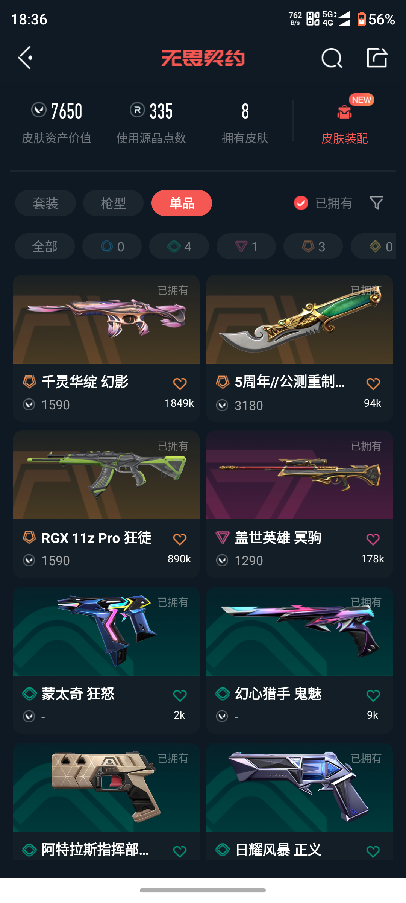Open the 5周年//公测重制 knife thumbnail
This screenshot has width=406, height=903.
(300, 319)
